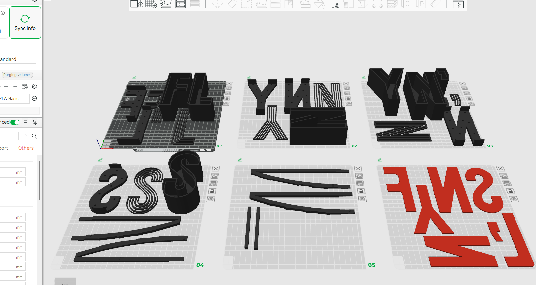Click the settings panel vertical scrollbar

pyautogui.click(x=40, y=180)
